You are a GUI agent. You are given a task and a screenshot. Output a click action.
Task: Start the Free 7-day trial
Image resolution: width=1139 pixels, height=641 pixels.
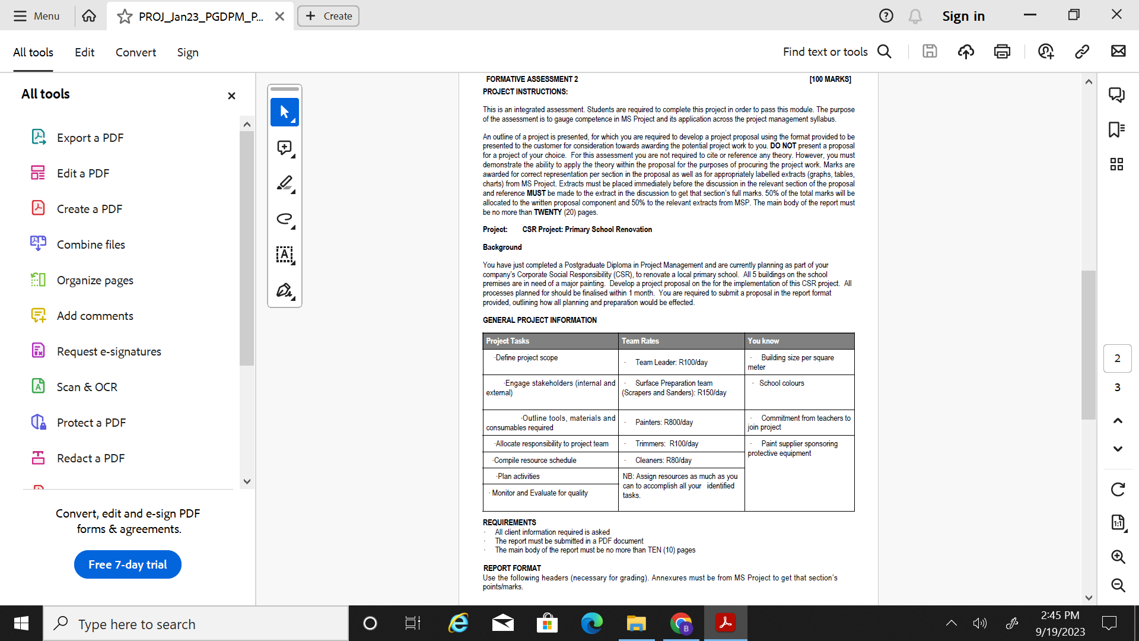point(127,564)
